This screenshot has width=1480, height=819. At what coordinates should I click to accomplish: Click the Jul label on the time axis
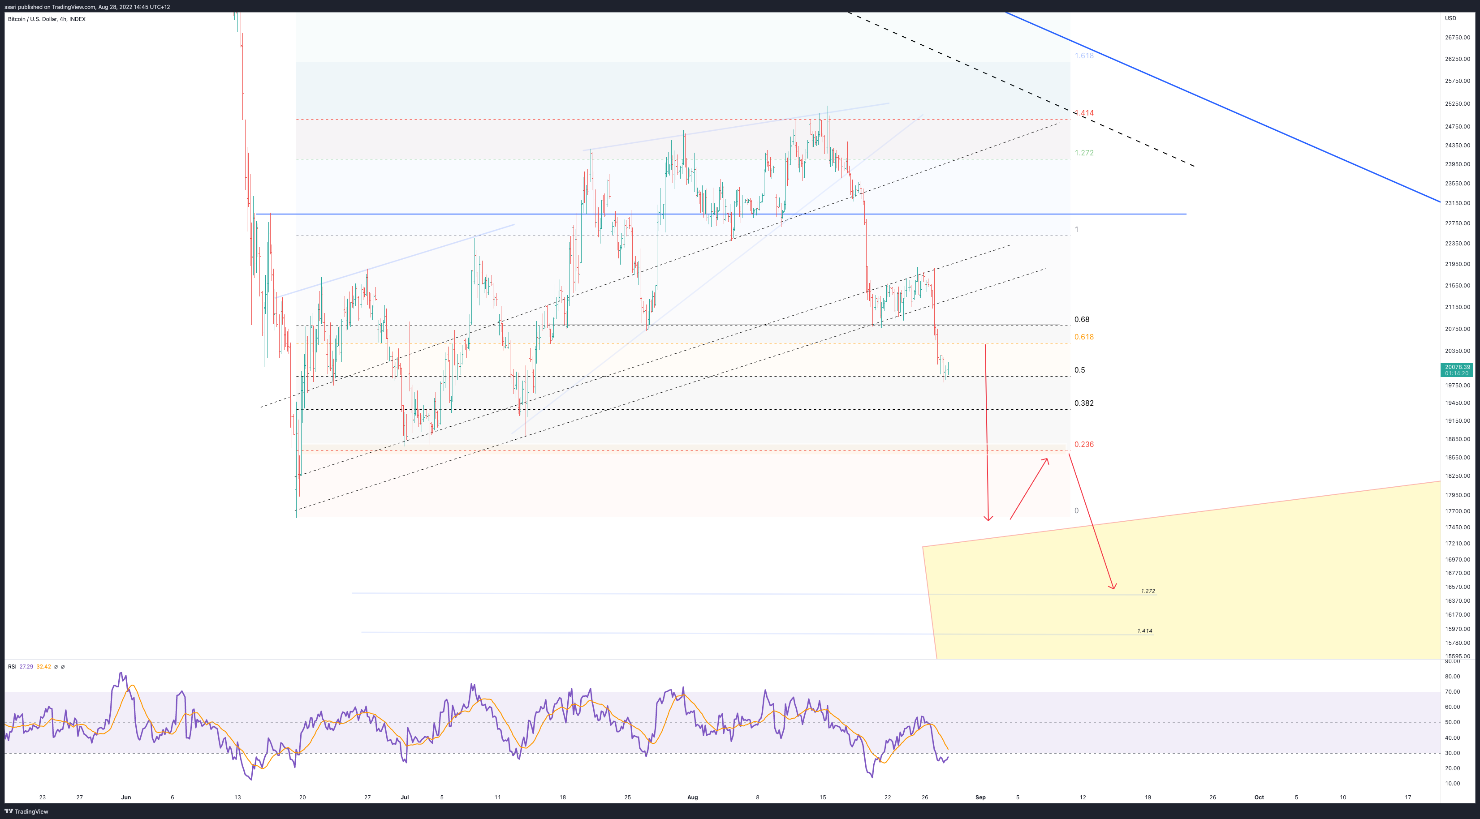click(x=405, y=797)
